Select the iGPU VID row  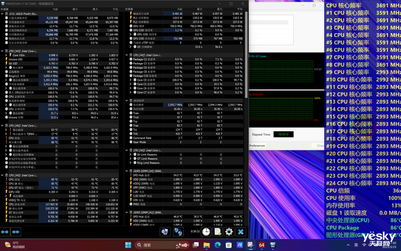60,192
